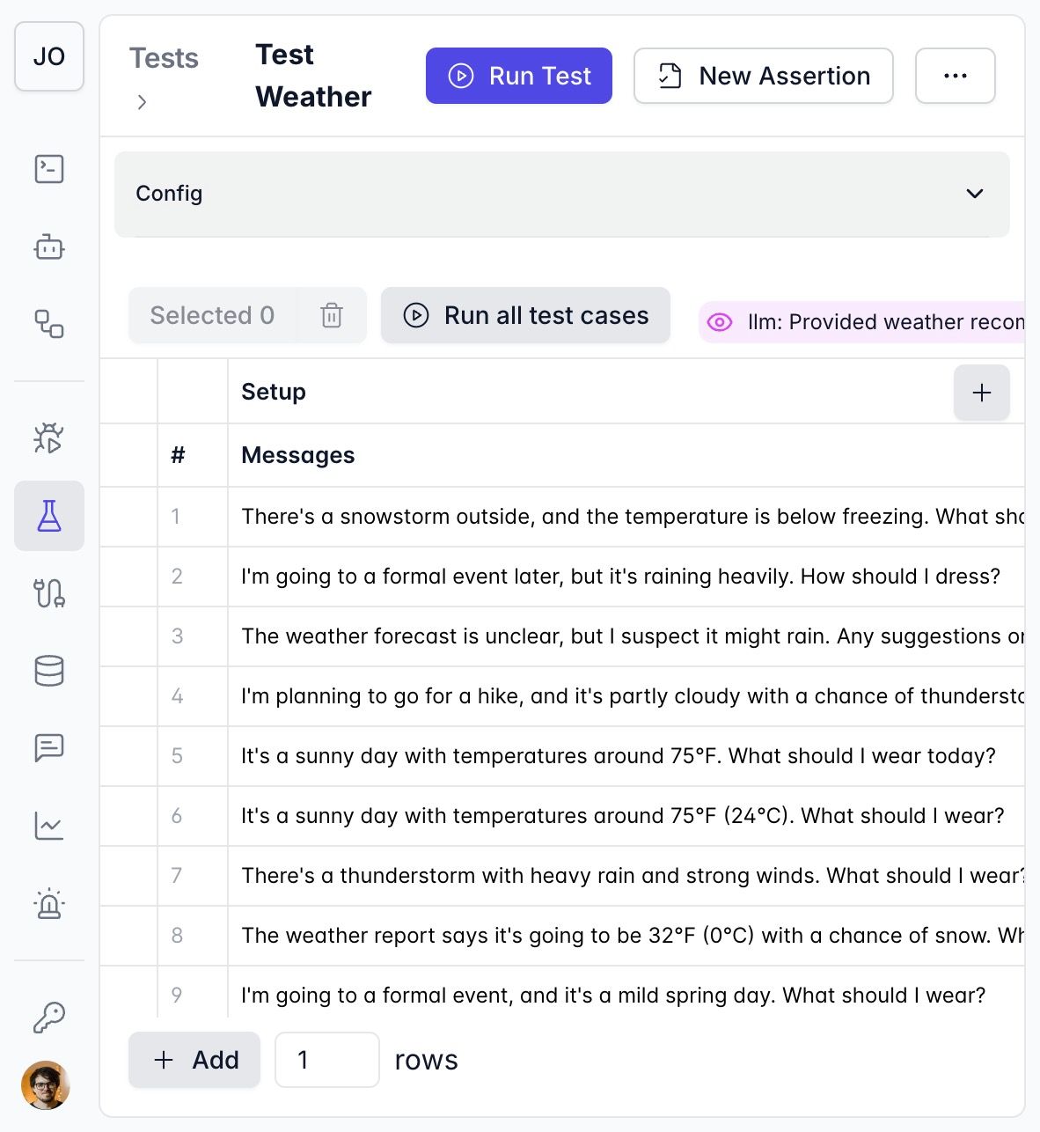Click the New Assertion button
The image size is (1040, 1132).
pyautogui.click(x=763, y=76)
